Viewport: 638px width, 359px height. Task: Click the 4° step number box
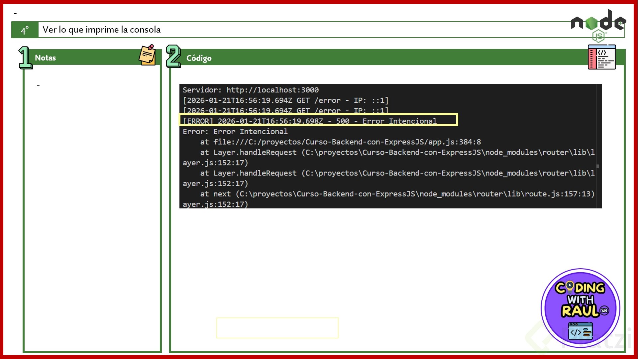click(x=25, y=30)
